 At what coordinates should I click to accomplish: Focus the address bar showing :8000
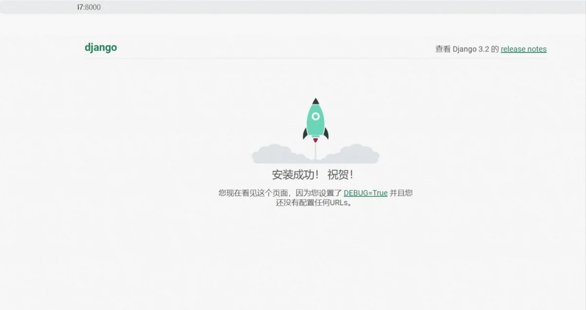293,7
